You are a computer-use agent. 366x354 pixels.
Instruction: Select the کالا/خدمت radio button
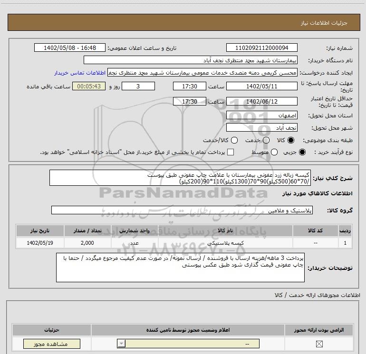click(234, 140)
